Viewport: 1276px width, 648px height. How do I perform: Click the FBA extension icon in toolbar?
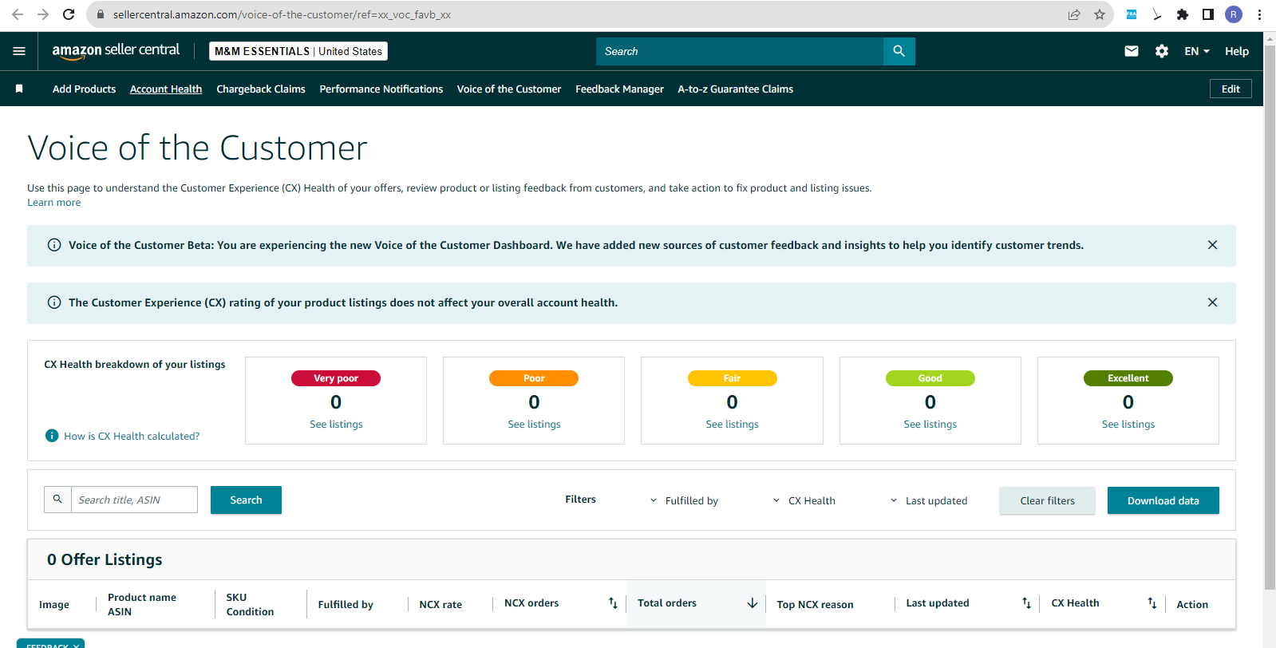(x=1132, y=14)
